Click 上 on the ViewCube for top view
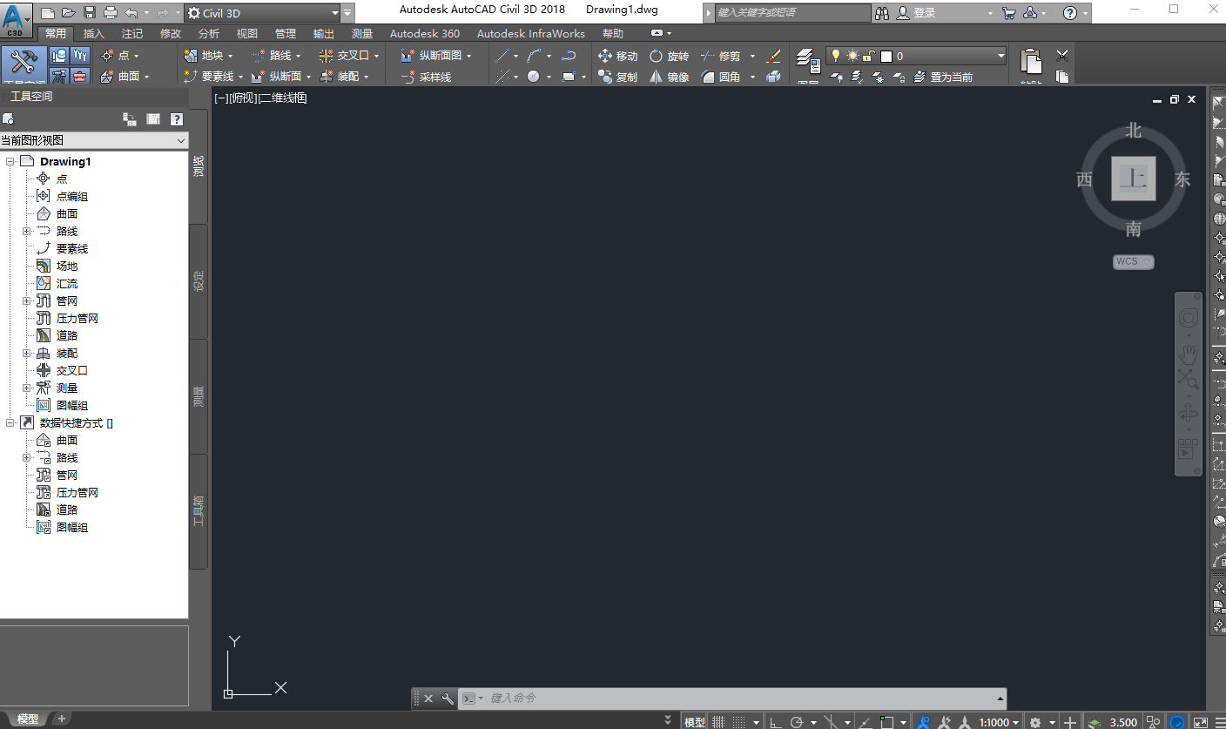This screenshot has width=1226, height=729. click(x=1133, y=179)
